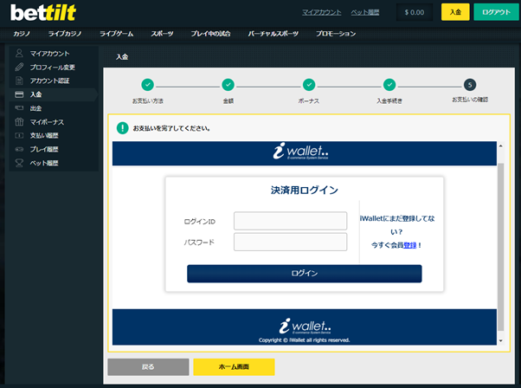This screenshot has height=388, width=521.
Task: Click the ログインID input field
Action: coord(291,221)
